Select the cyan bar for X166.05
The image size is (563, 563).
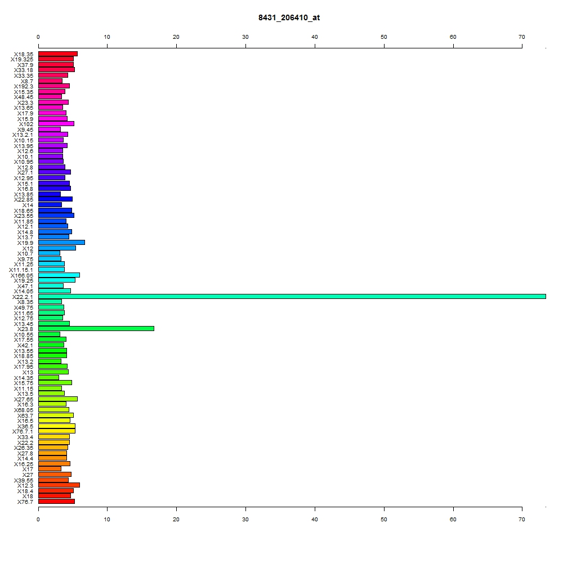[x=59, y=275]
